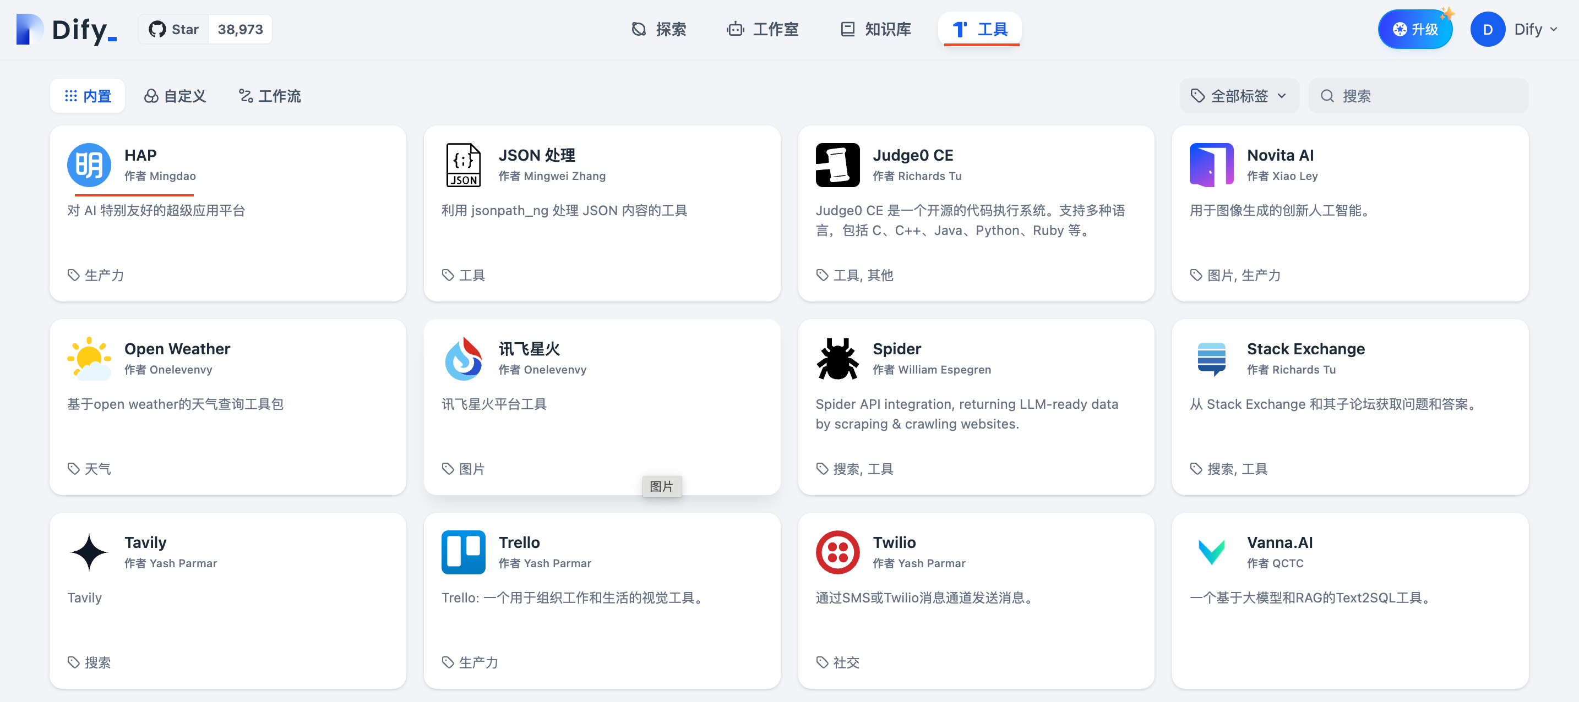Click the 升级 upgrade button
The image size is (1579, 702).
[x=1415, y=29]
